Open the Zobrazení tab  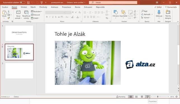point(88,7)
